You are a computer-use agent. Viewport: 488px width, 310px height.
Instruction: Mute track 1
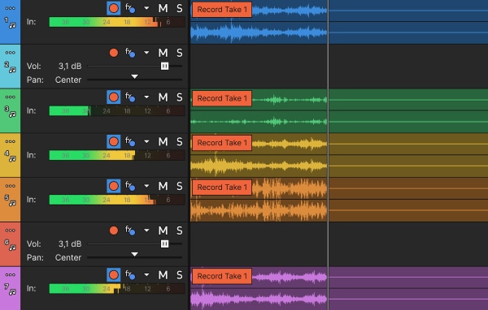pyautogui.click(x=163, y=8)
